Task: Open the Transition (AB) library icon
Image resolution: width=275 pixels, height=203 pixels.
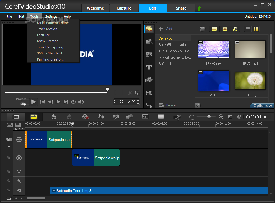Action: (149, 54)
